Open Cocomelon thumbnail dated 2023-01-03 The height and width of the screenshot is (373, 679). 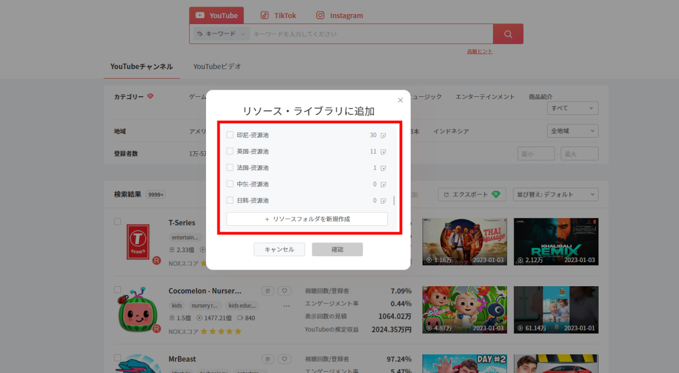coord(465,310)
